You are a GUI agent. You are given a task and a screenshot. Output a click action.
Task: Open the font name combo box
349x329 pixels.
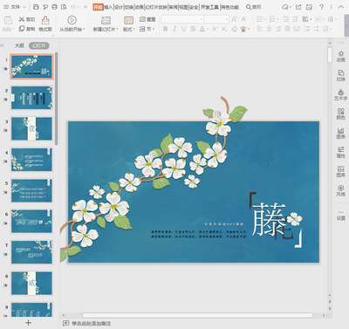pos(182,19)
